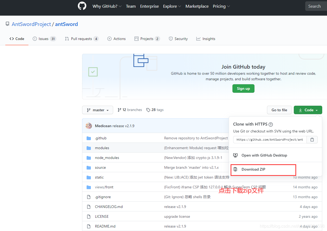Image resolution: width=327 pixels, height=231 pixels.
Task: Open the .gitignore file
Action: tap(103, 197)
